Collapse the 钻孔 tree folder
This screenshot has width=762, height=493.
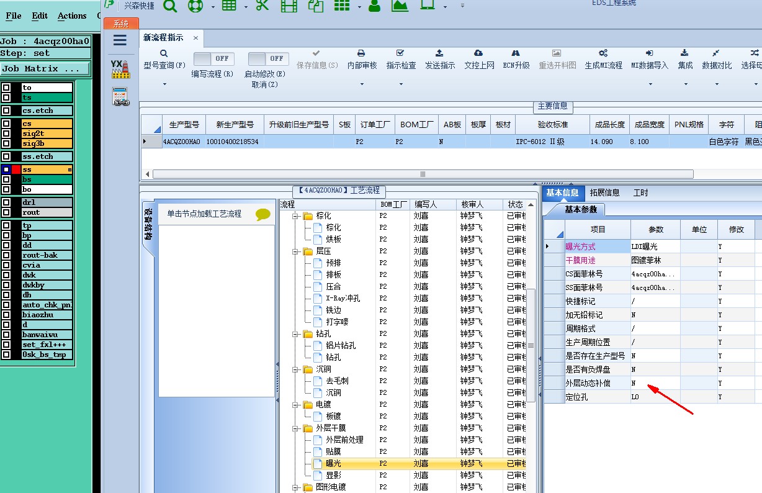[x=296, y=334]
